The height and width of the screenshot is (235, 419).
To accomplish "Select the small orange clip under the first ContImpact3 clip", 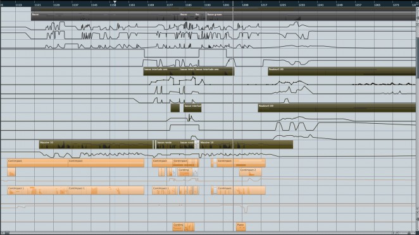I will (11, 172).
